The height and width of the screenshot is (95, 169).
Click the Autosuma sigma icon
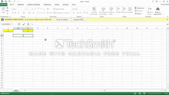click(x=135, y=8)
